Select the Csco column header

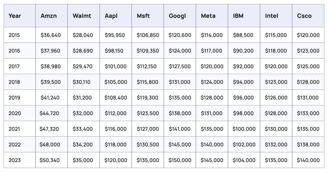click(304, 16)
